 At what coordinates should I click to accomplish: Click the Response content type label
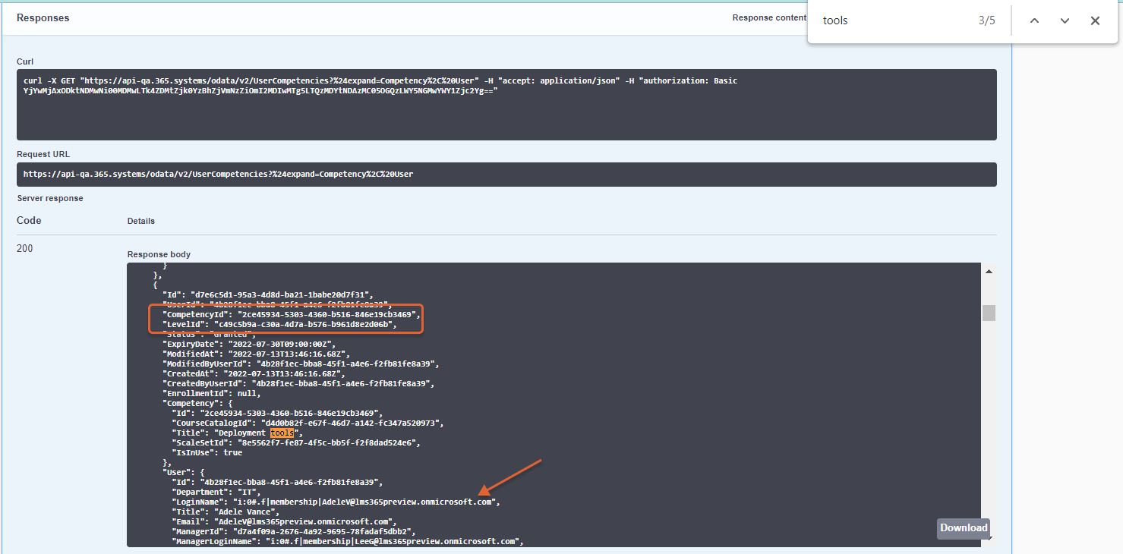tap(768, 17)
